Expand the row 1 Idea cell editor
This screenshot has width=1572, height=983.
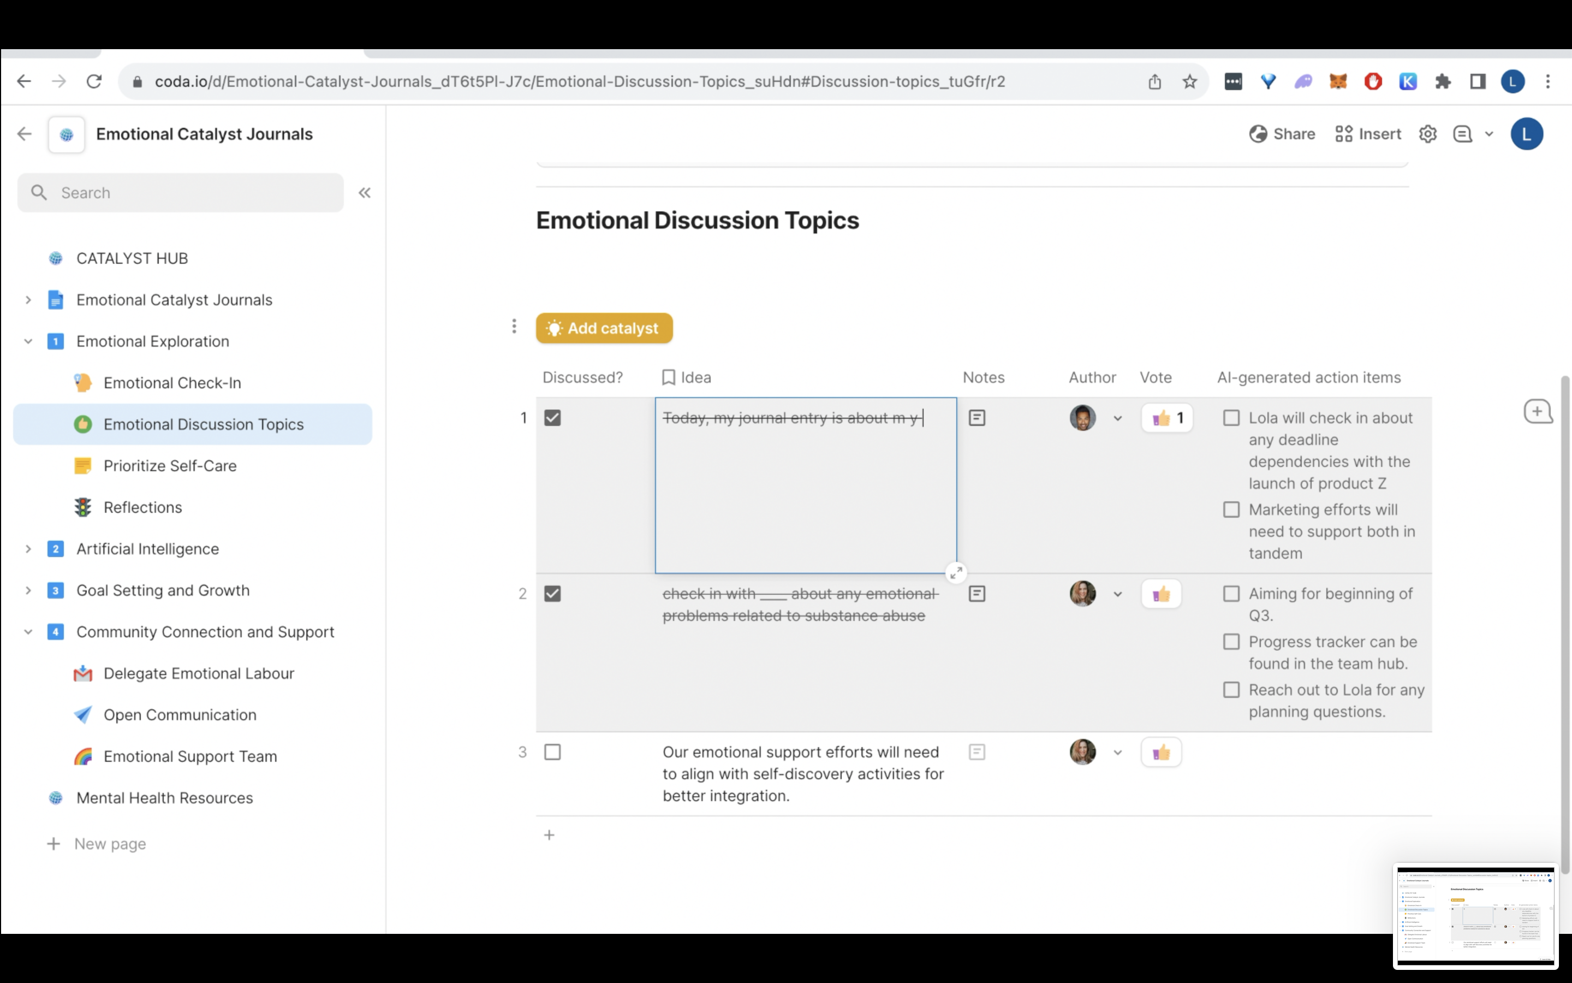click(x=956, y=573)
